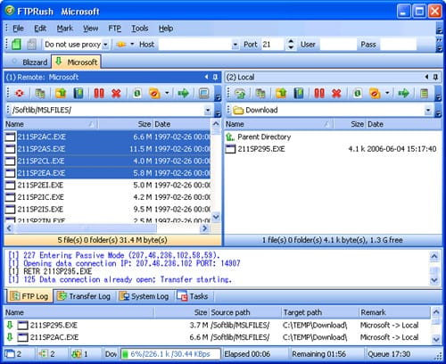Click in the Host input field
Screen dimensions: 446x364
click(195, 45)
